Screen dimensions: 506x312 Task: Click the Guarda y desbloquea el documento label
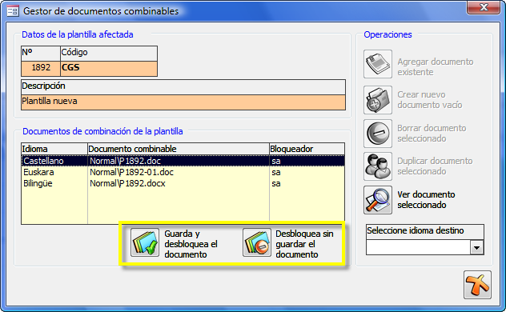tap(191, 244)
